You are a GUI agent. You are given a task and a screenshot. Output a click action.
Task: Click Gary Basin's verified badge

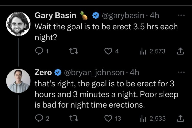point(95,16)
